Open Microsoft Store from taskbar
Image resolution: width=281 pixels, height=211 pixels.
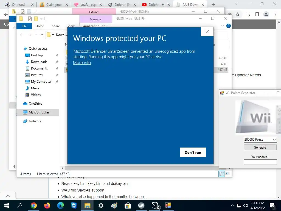coord(128,206)
